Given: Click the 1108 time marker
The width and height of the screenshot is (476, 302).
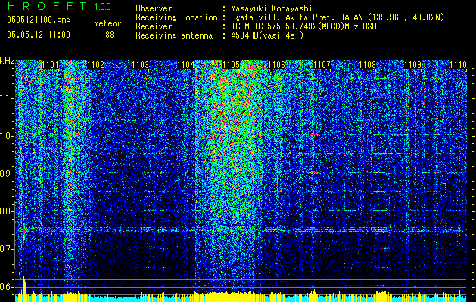Looking at the screenshot, I should 367,65.
